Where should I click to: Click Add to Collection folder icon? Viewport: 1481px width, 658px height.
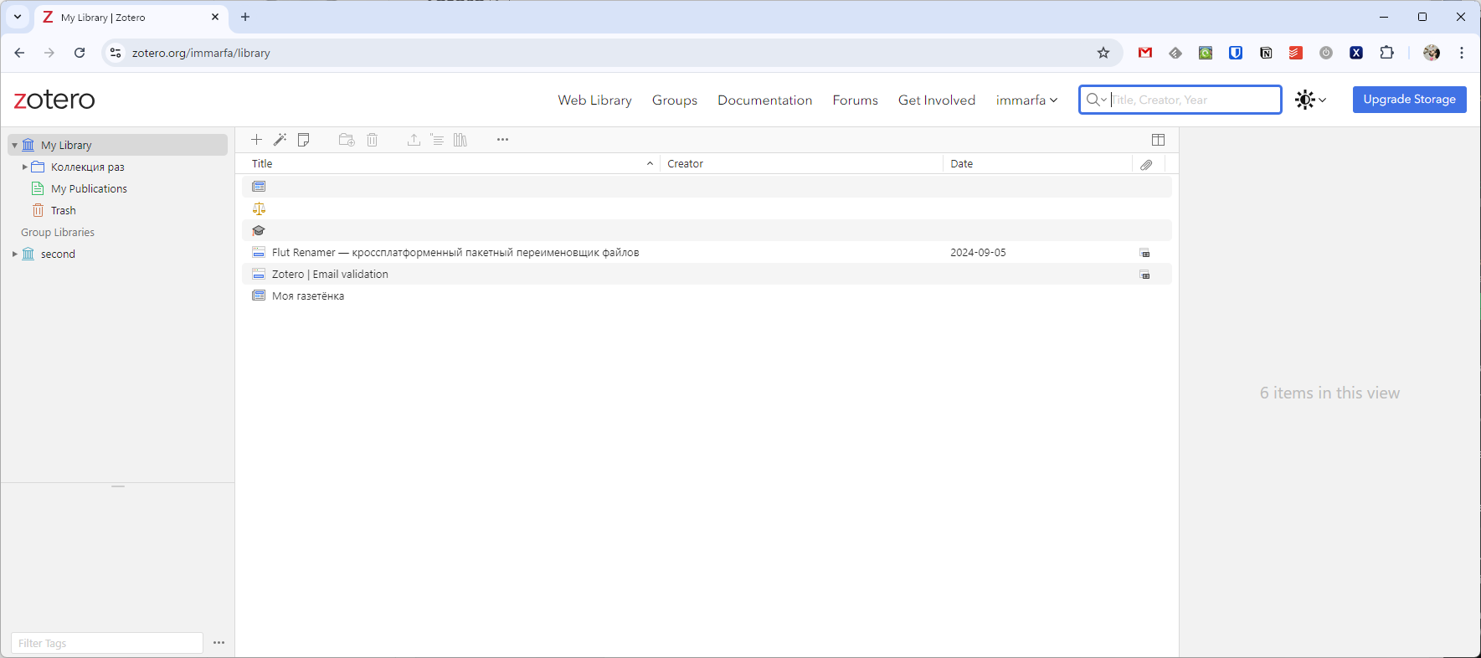coord(347,140)
